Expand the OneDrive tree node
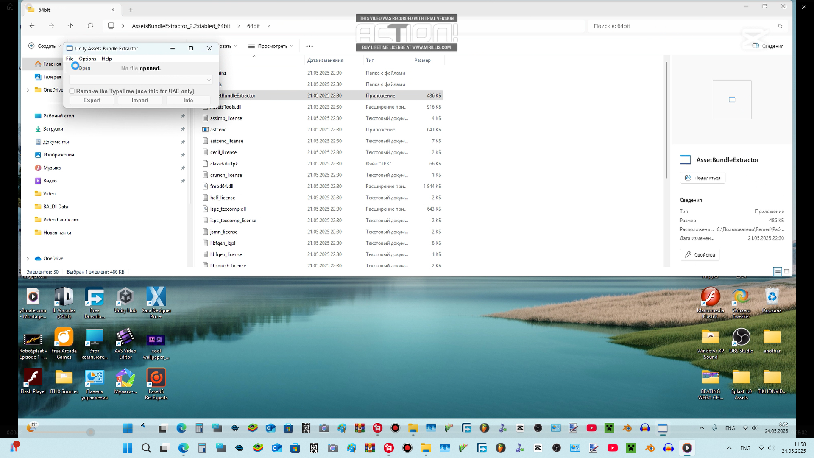The height and width of the screenshot is (458, 814). (x=28, y=258)
